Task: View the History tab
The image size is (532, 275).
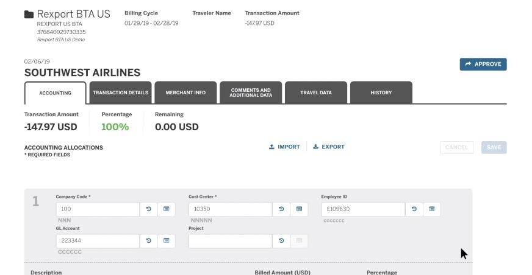Action: (381, 93)
